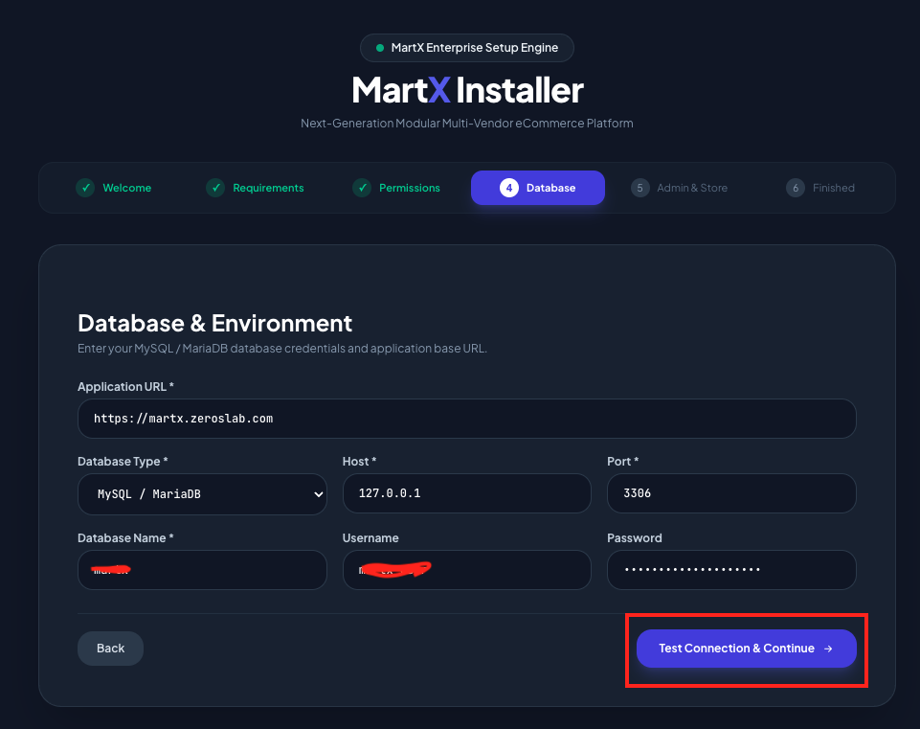920x729 pixels.
Task: Click the 'Database Type *' label
Action: [x=123, y=462]
